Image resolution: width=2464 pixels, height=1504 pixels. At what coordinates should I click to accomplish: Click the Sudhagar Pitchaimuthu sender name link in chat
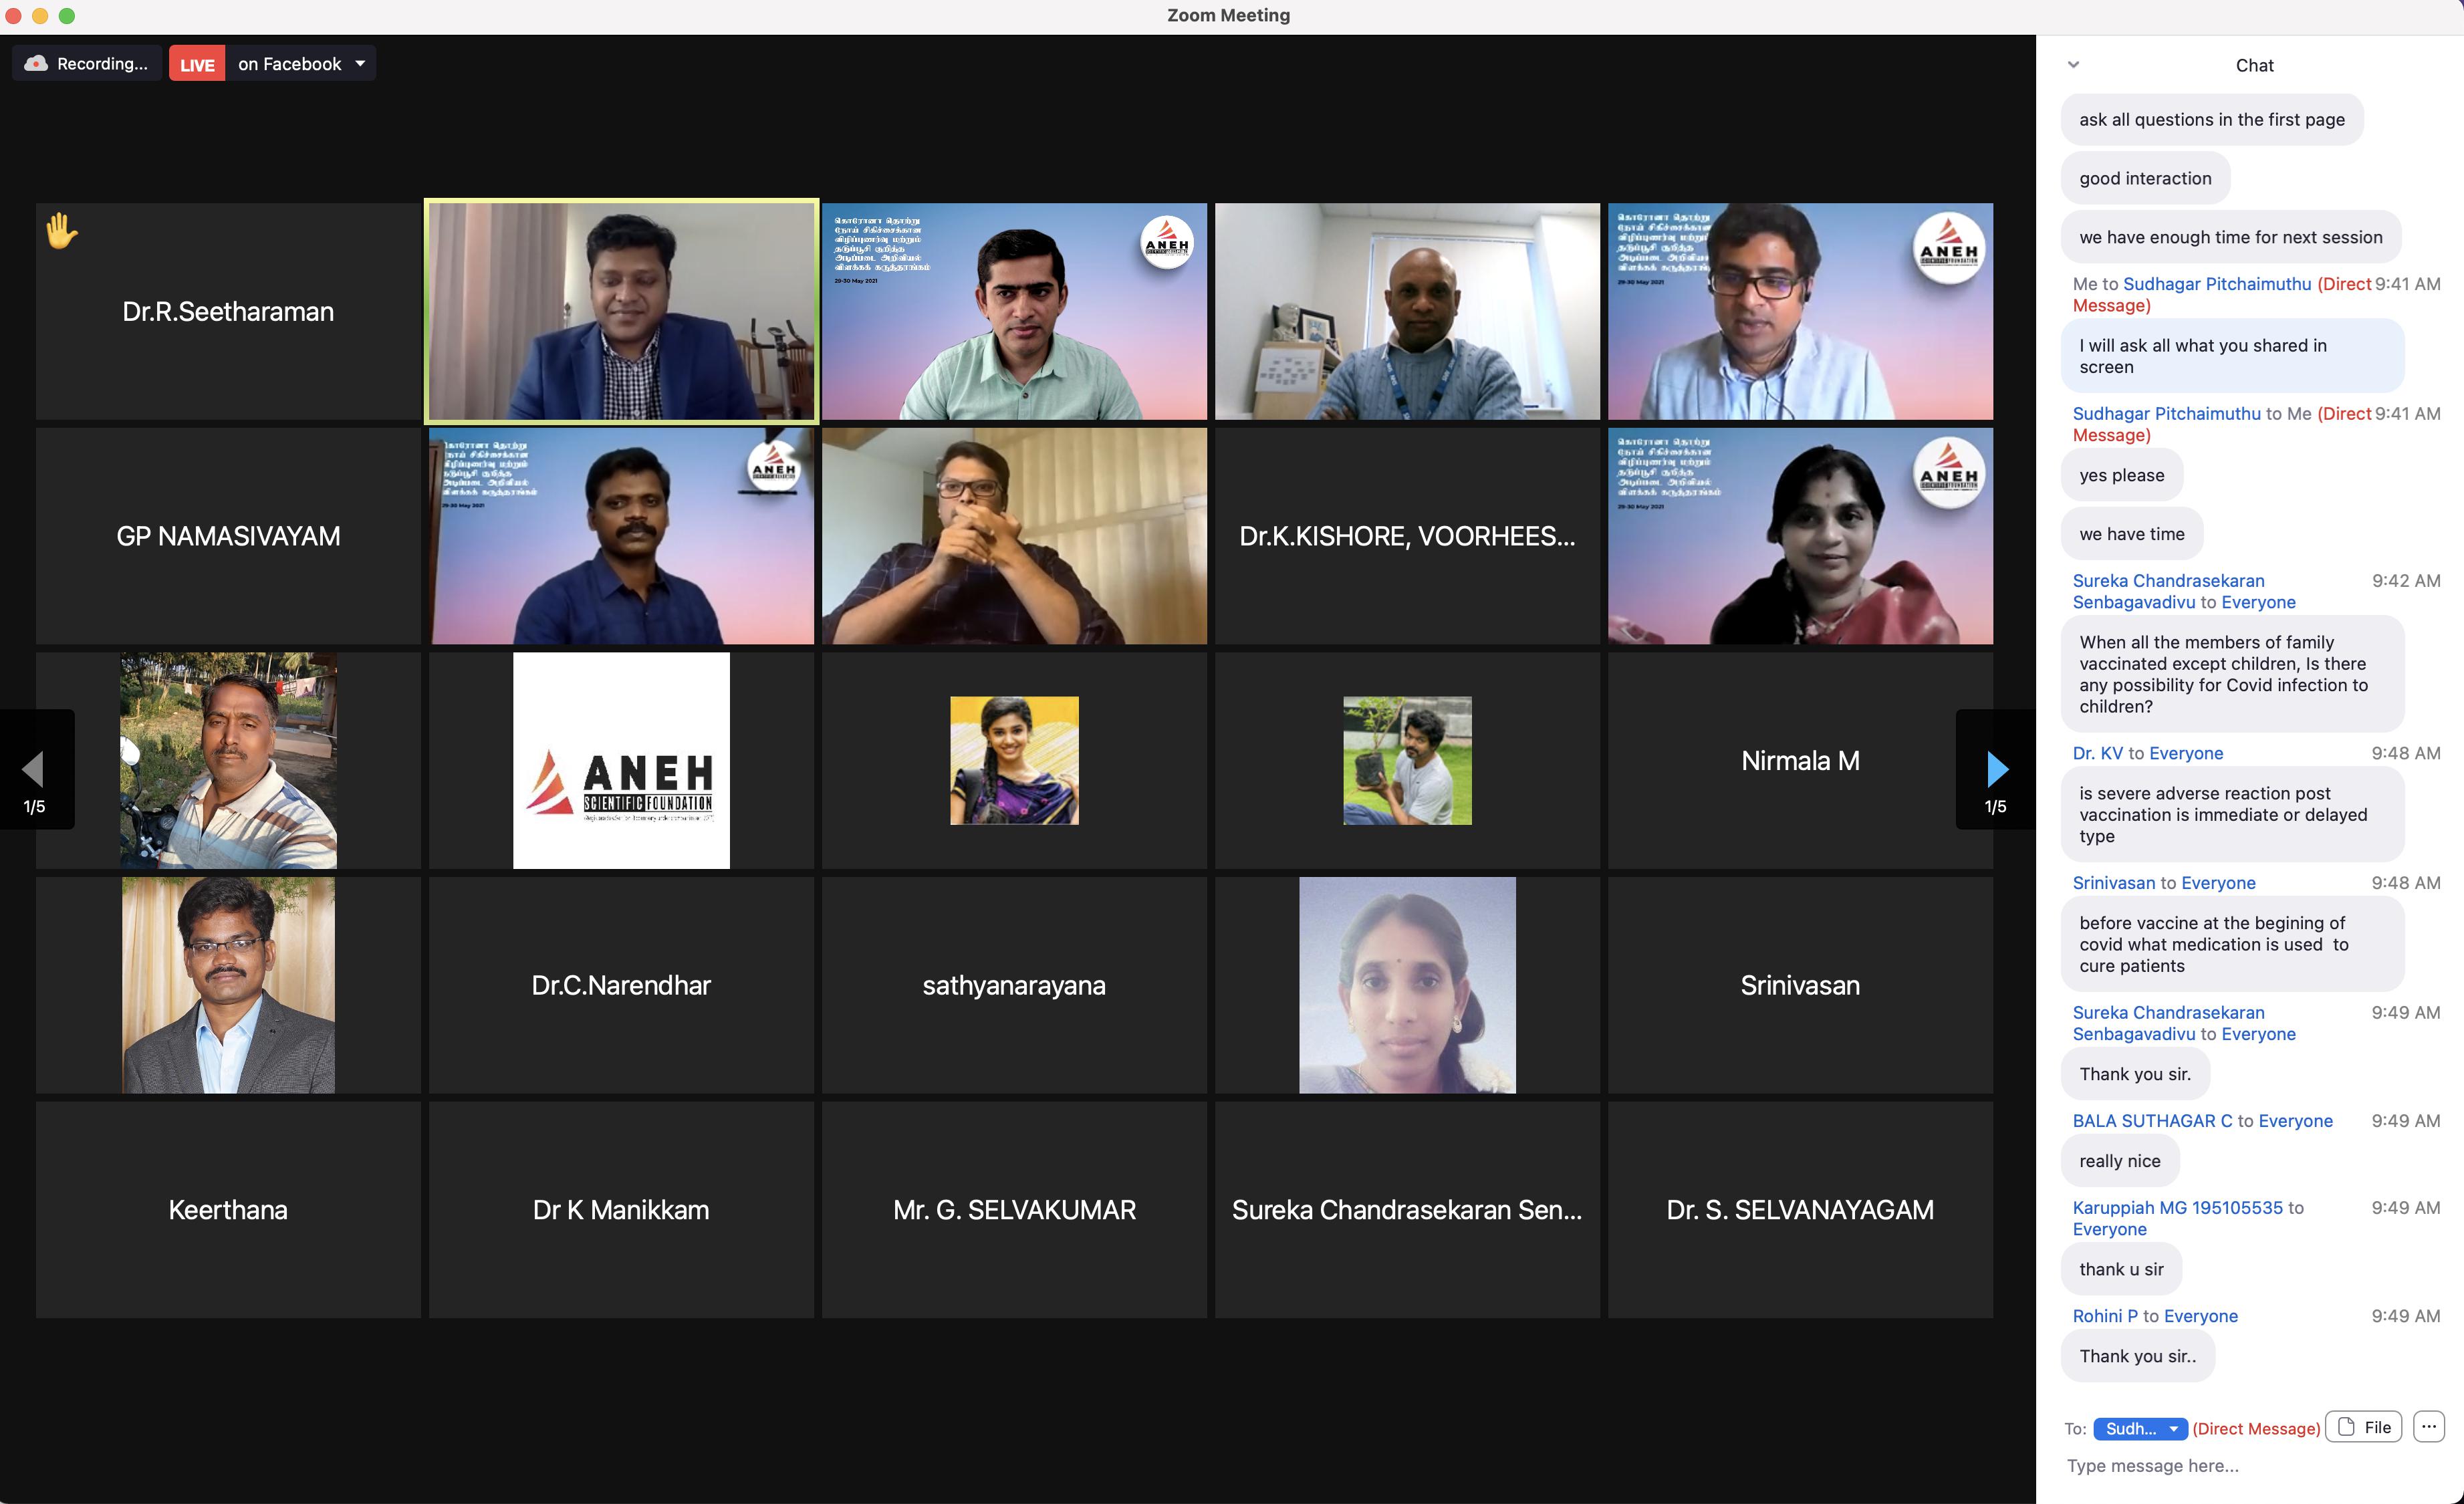point(2166,413)
